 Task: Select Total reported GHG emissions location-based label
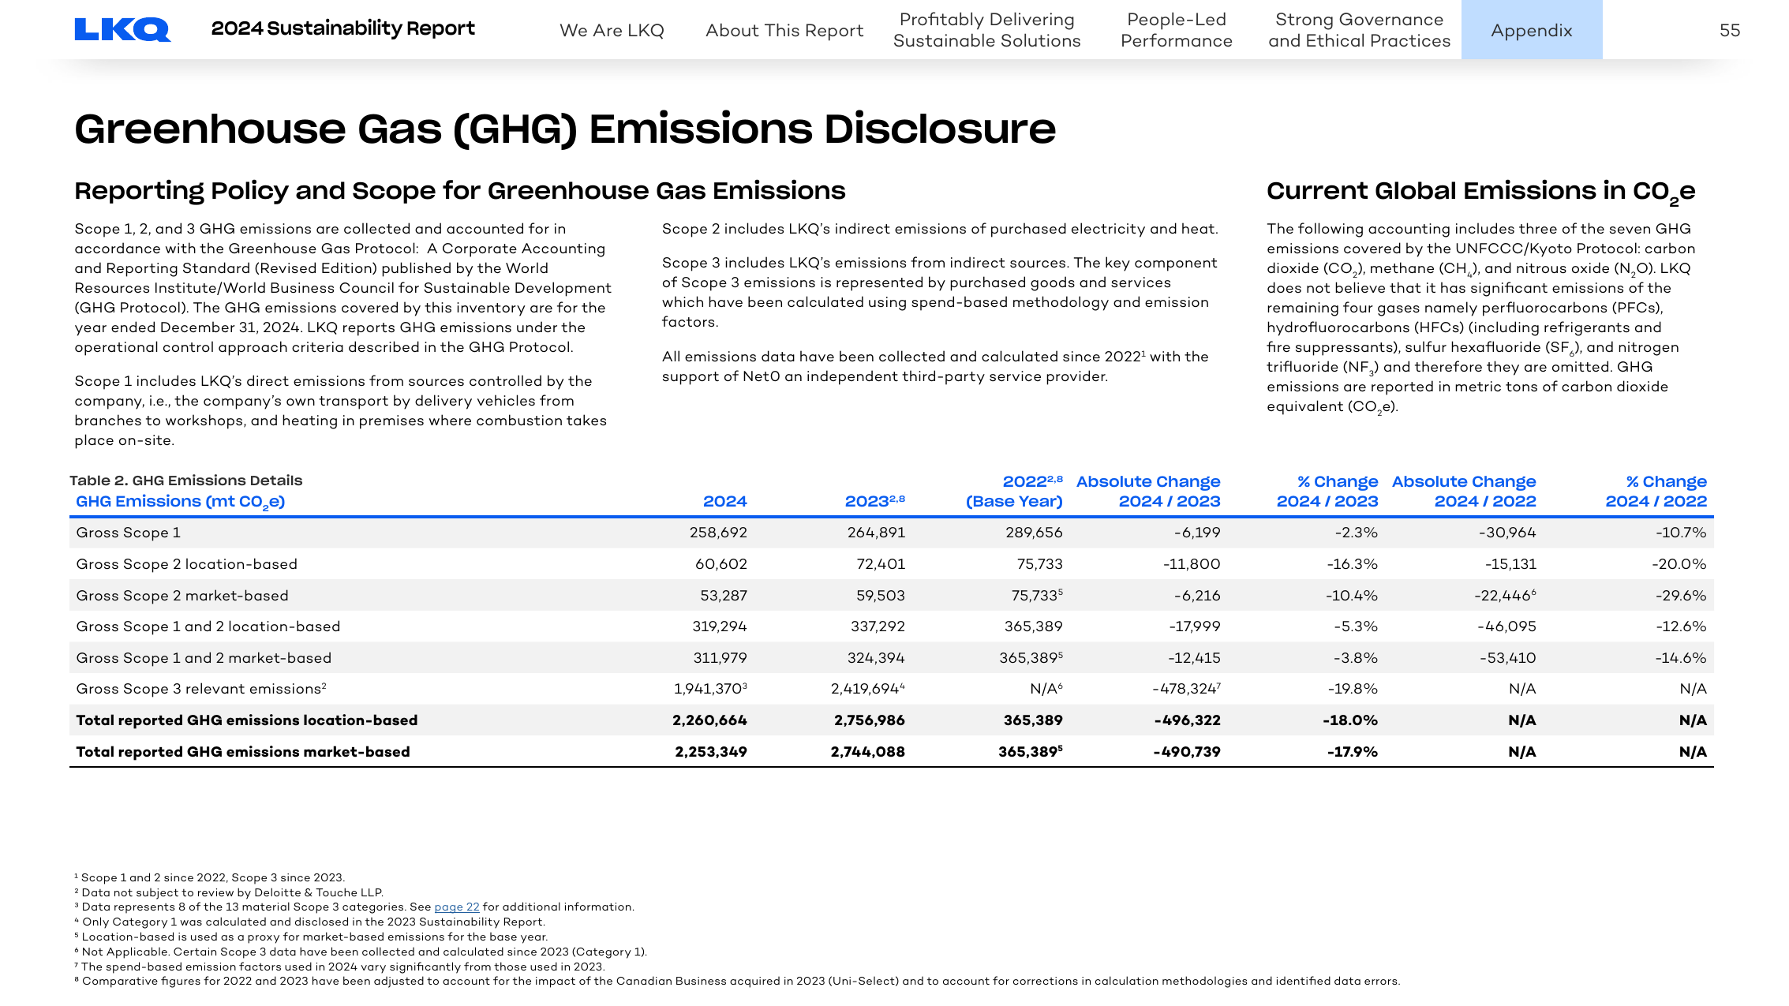(x=247, y=720)
